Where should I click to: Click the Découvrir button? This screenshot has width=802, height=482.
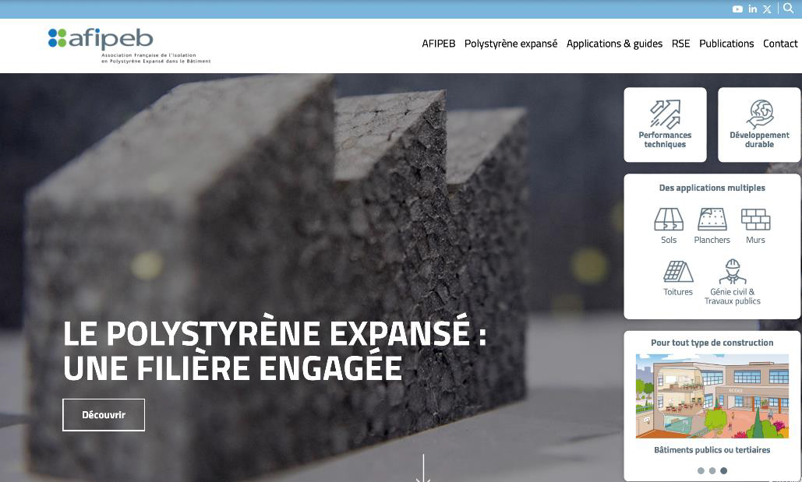104,414
